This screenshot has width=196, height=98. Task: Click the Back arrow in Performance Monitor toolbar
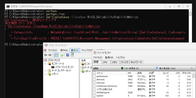pyautogui.click(x=45, y=55)
